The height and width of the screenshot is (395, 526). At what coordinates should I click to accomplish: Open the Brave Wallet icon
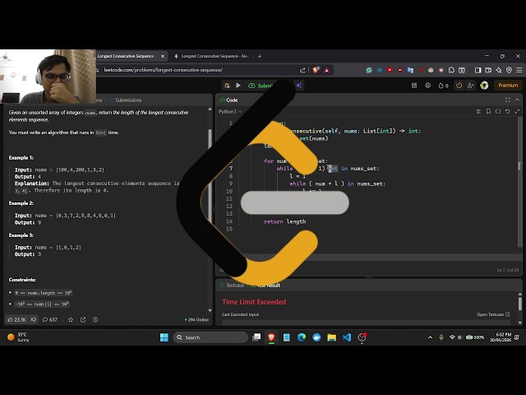(488, 70)
